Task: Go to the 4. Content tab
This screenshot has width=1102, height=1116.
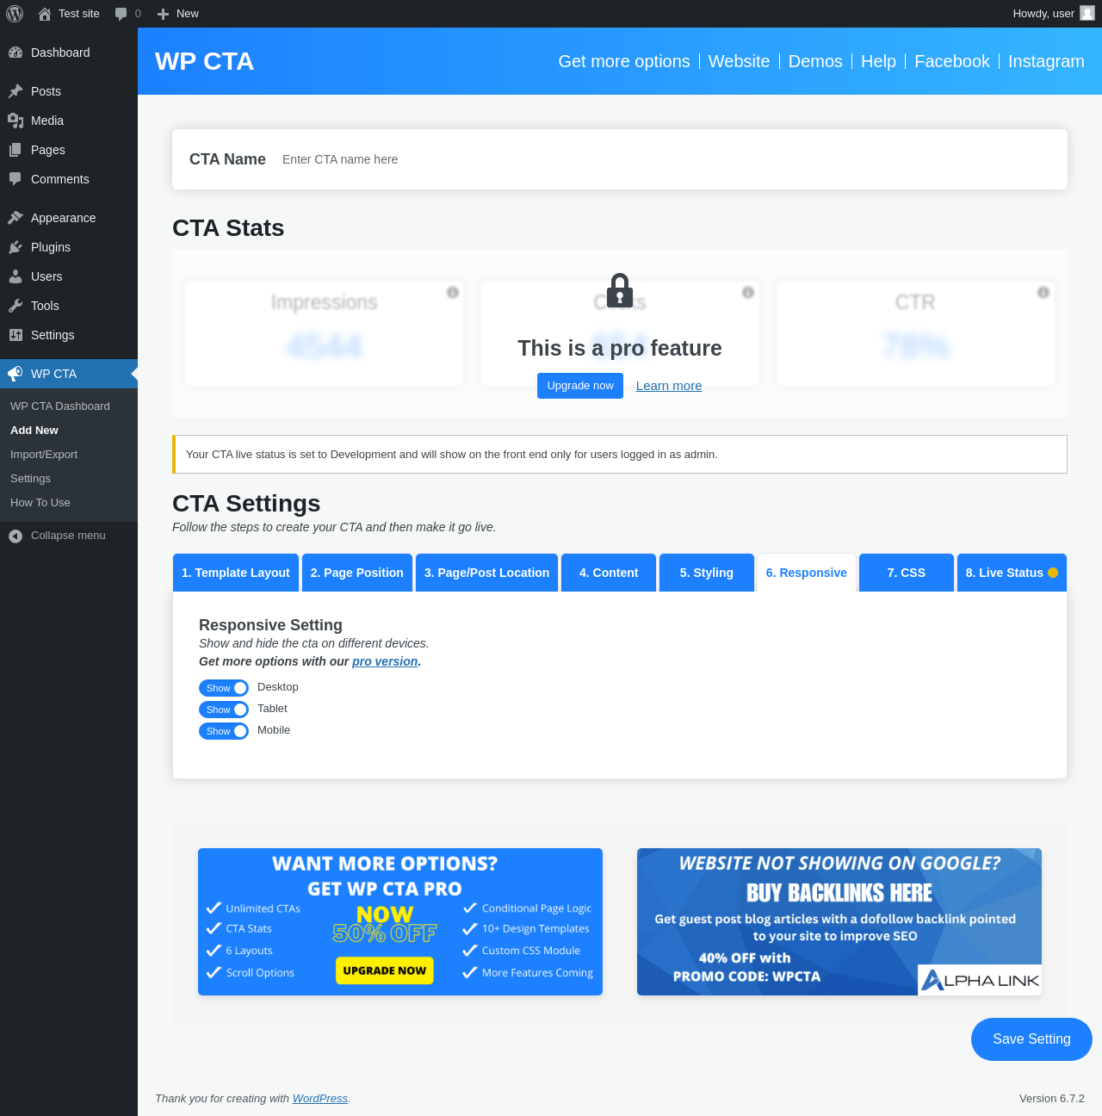Action: 609,573
